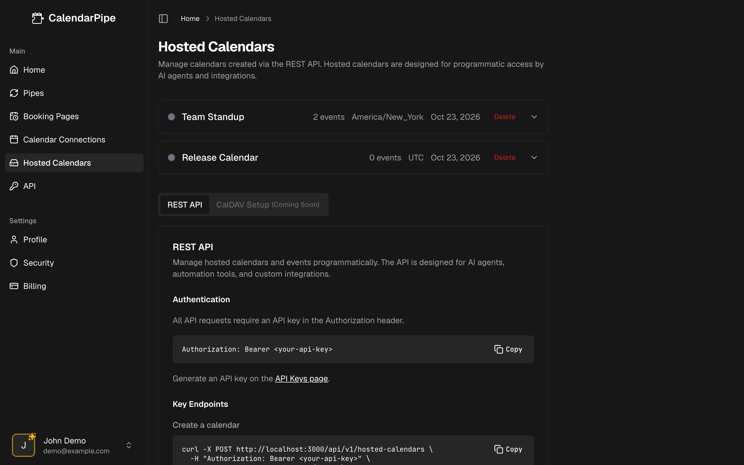Click the Release Calendar status dot
744x465 pixels.
pyautogui.click(x=171, y=158)
